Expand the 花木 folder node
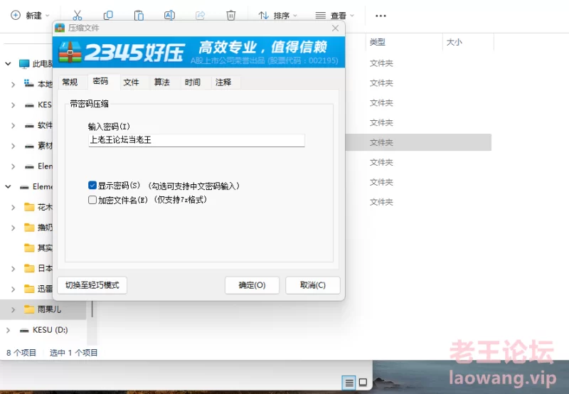This screenshot has width=569, height=394. [x=13, y=207]
